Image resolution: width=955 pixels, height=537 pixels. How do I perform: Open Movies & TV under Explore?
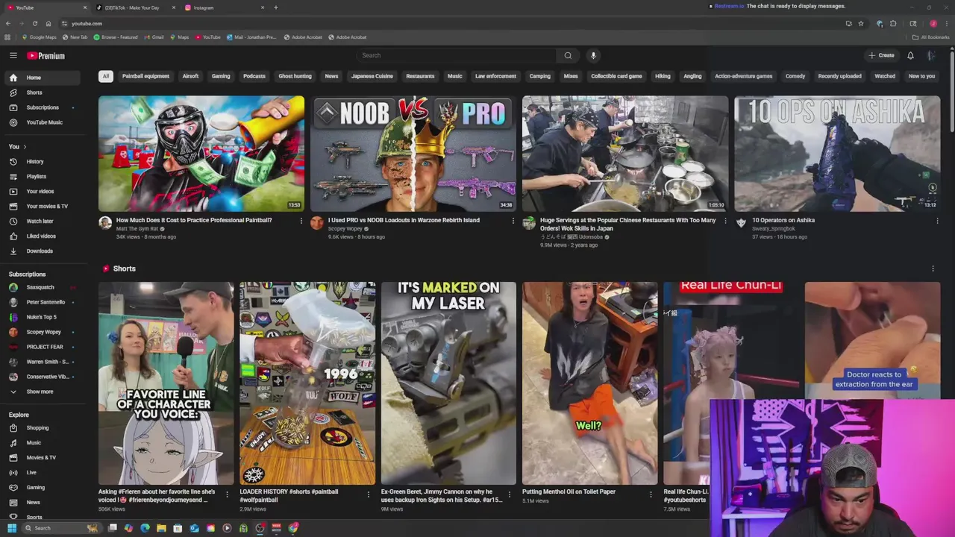43,457
